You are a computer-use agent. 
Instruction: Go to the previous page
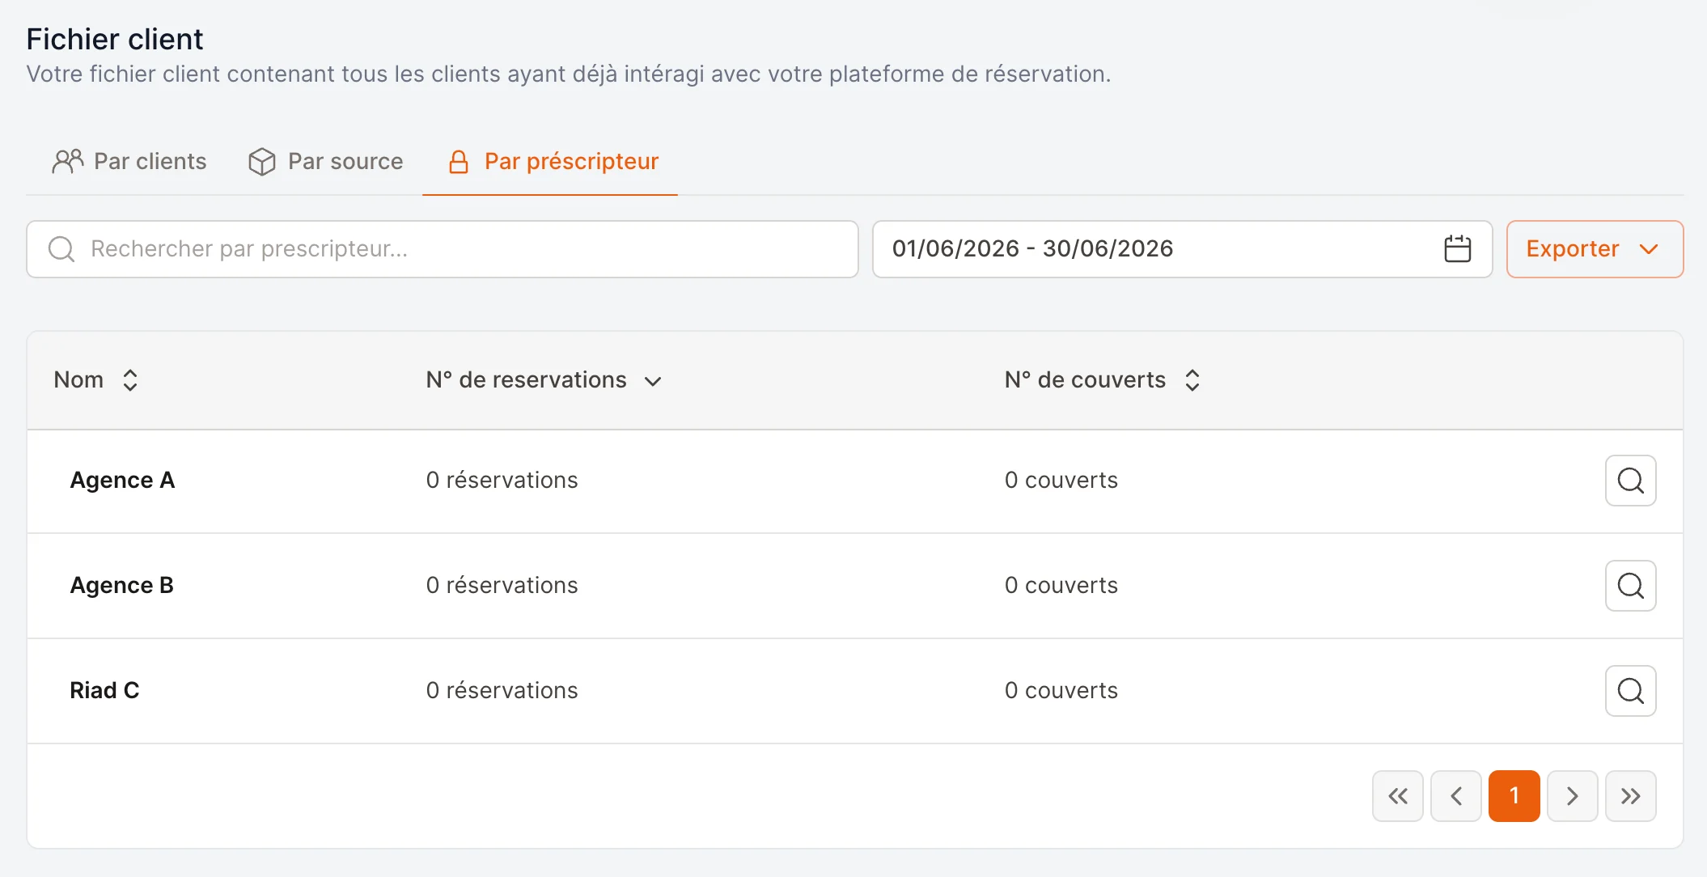pos(1455,796)
